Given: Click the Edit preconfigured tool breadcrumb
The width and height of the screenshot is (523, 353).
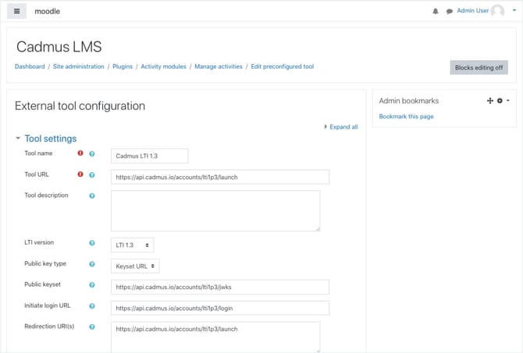Looking at the screenshot, I should click(282, 66).
